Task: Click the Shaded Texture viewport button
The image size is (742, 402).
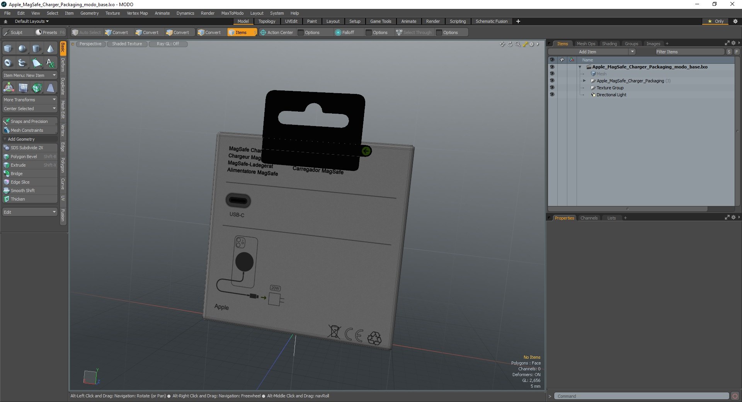Action: point(127,44)
